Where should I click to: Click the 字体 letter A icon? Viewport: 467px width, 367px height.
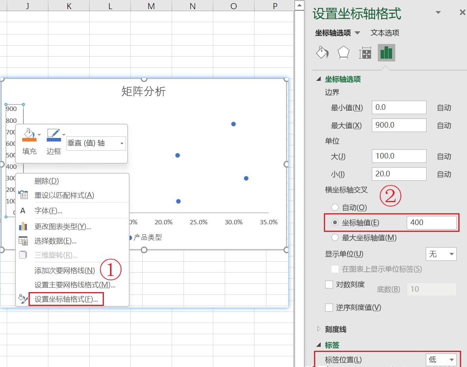coord(23,211)
